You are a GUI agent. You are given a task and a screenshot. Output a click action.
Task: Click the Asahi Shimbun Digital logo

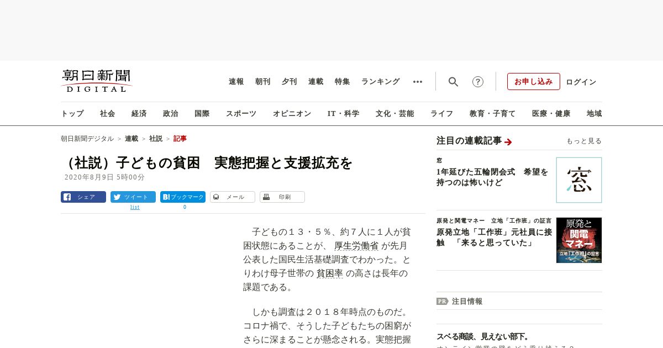point(97,81)
